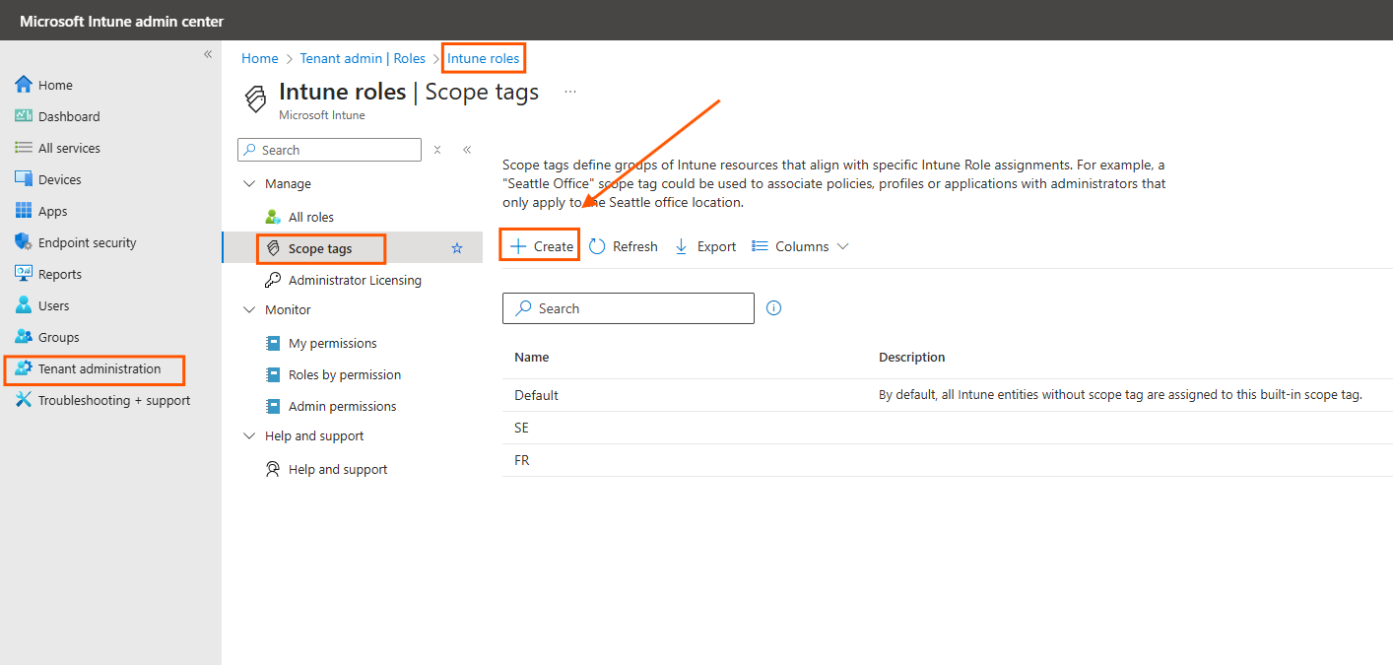The width and height of the screenshot is (1393, 665).
Task: Click inside the scope tags search field
Action: pos(628,307)
